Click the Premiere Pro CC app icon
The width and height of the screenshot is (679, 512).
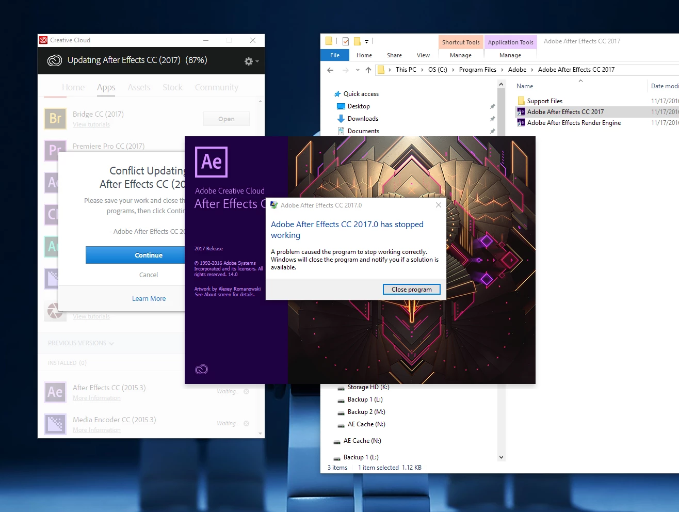pyautogui.click(x=55, y=150)
